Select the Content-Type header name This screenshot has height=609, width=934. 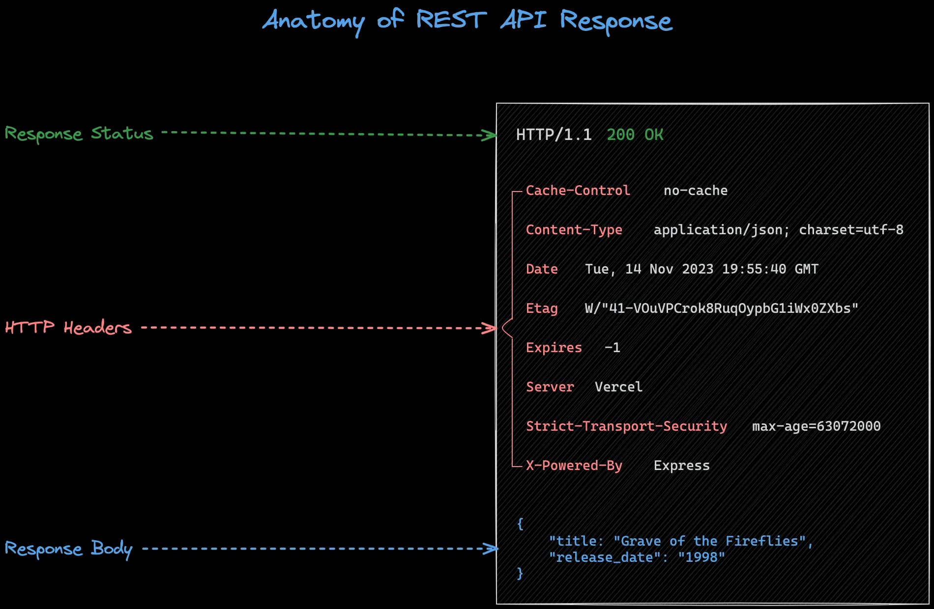coord(574,230)
